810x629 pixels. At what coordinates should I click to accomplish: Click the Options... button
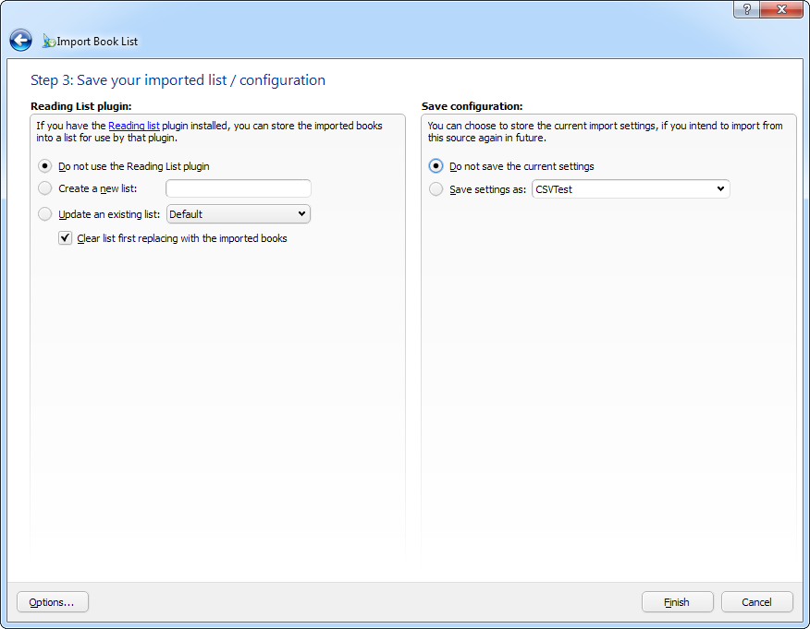point(52,602)
